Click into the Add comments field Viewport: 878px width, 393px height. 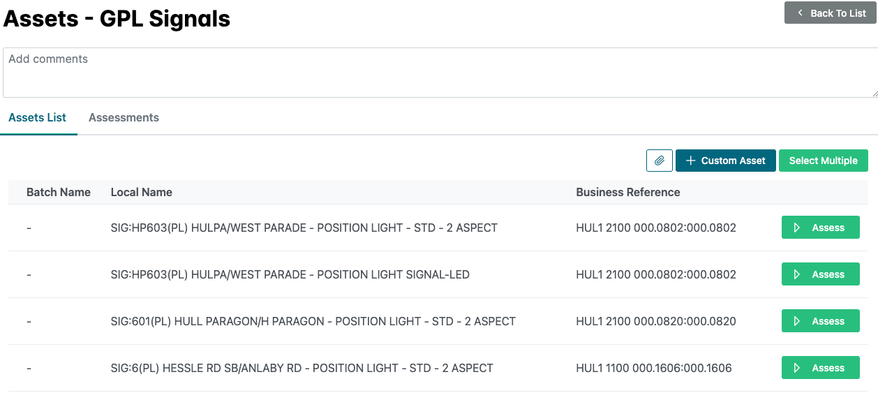click(x=439, y=73)
